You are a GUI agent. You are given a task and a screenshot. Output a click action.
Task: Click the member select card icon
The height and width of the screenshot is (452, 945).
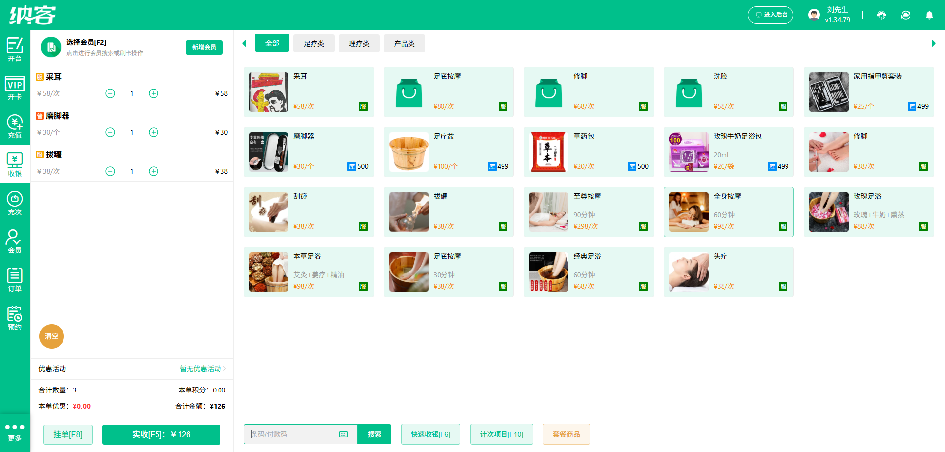[x=51, y=47]
